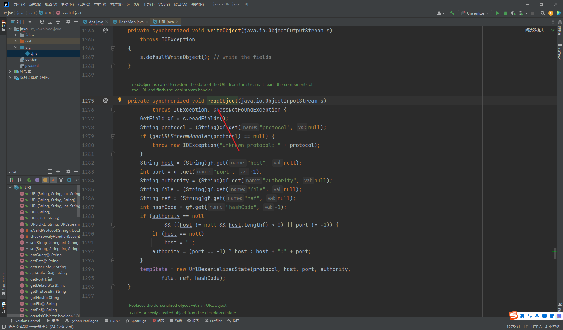Click the override gutter icon at line 1264

tap(105, 30)
